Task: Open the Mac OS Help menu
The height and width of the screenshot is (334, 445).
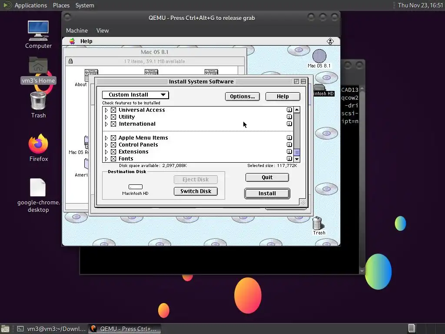Action: pos(86,41)
